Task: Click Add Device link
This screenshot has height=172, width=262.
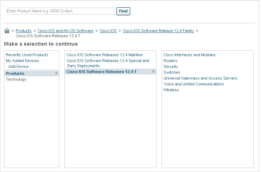Action: pos(19,66)
